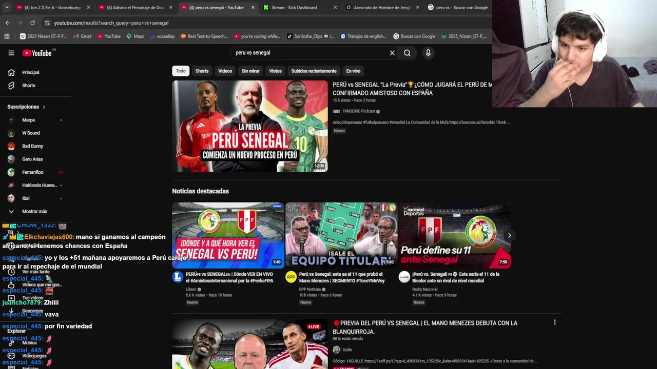Viewport: 657px width, 369px height.
Task: Switch to the Buscar con Google browser tab
Action: (x=458, y=8)
